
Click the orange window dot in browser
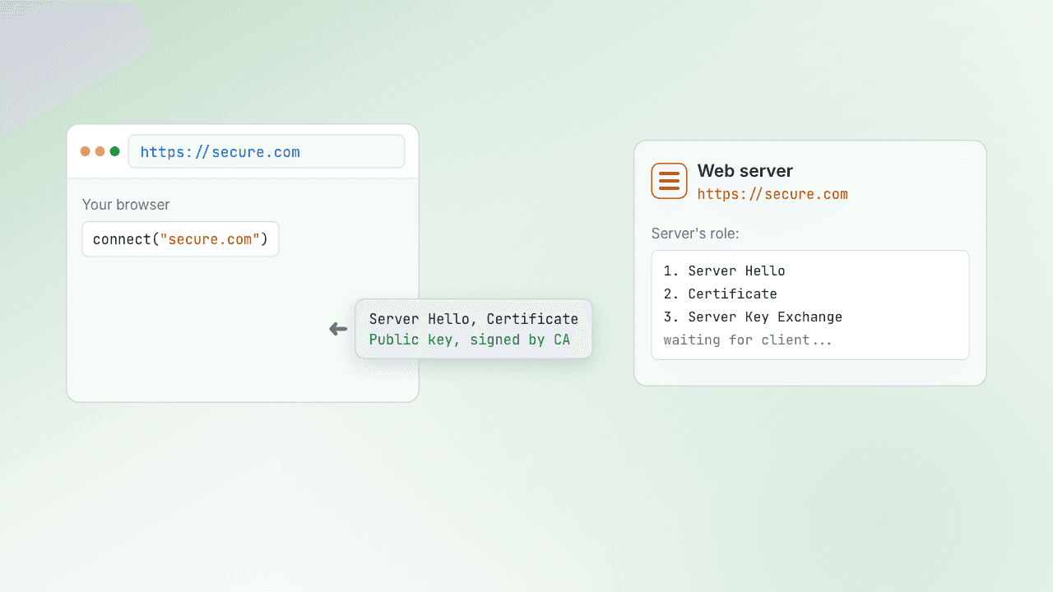[100, 151]
